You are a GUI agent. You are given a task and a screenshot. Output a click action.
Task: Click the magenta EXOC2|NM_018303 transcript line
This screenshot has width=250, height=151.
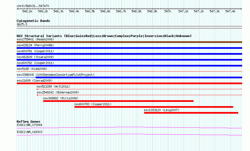pos(129,135)
